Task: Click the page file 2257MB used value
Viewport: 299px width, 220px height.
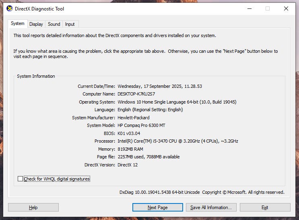Action: click(x=148, y=157)
